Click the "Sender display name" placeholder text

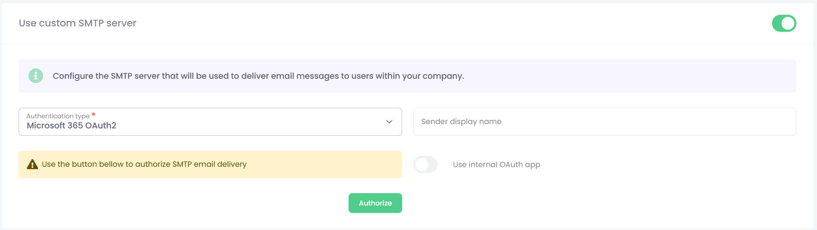461,122
